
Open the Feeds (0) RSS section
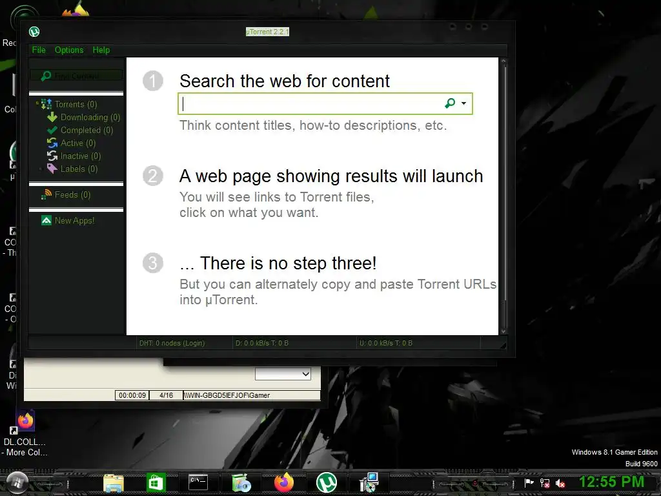[x=72, y=195]
